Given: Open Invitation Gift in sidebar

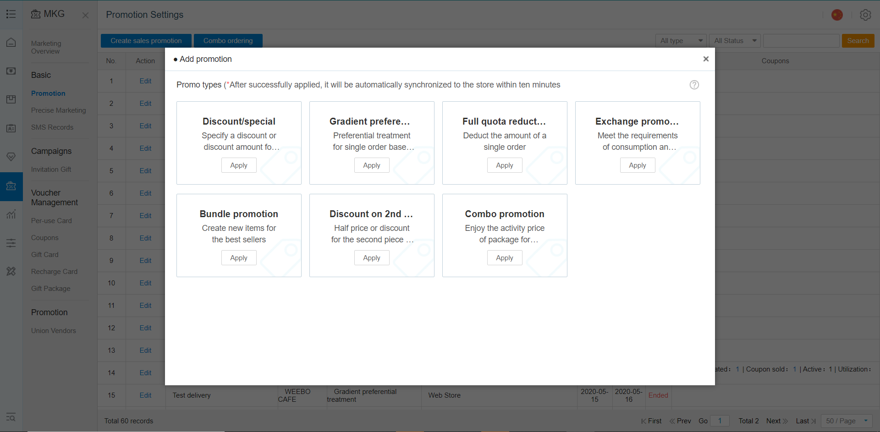Looking at the screenshot, I should point(51,170).
